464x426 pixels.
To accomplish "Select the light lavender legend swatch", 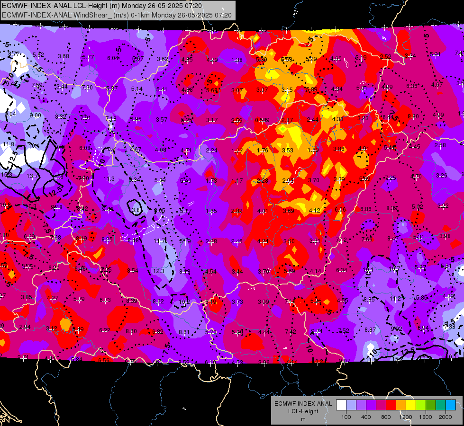I will click(351, 405).
